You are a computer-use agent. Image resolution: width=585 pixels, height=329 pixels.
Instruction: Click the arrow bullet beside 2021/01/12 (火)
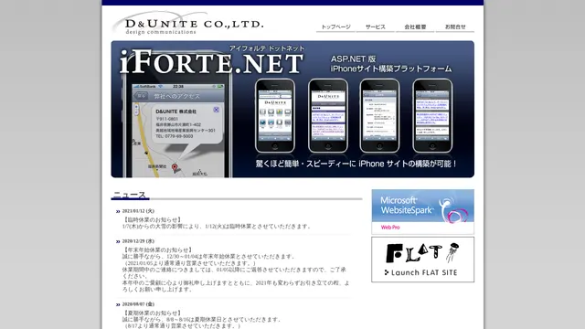coord(118,211)
